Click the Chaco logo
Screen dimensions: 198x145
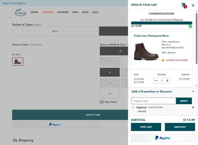[x=20, y=12]
